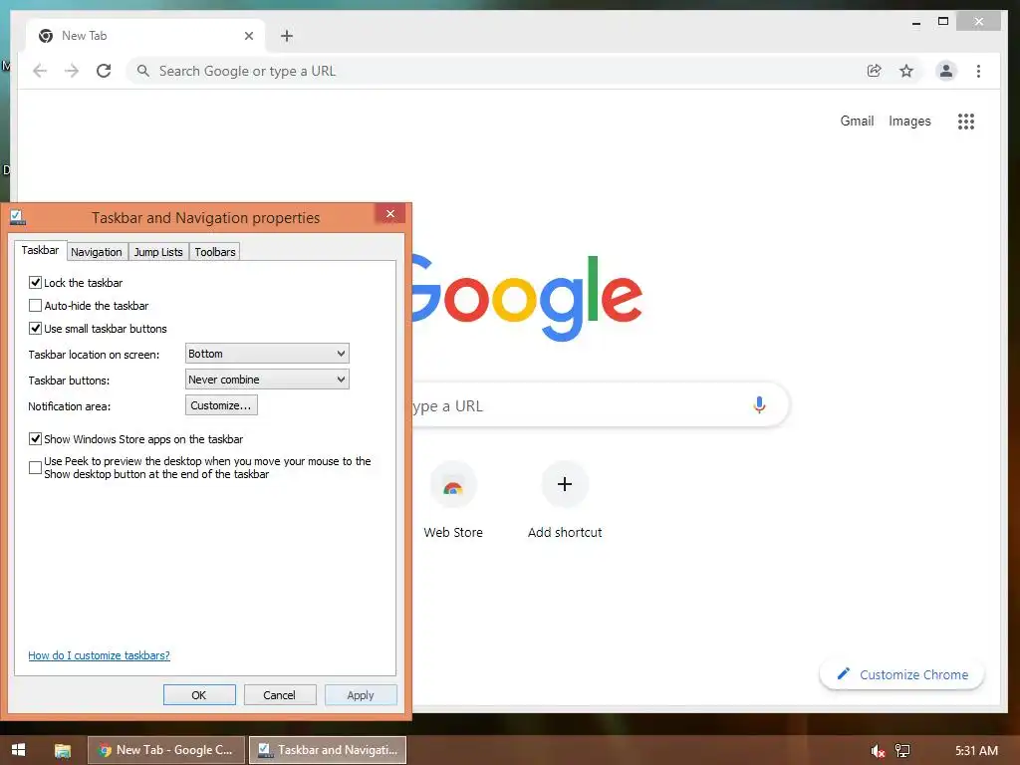Click Taskbar and Navigation taskbar button

328,750
